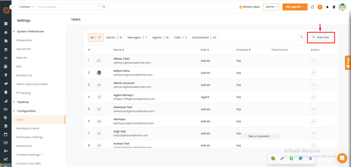Viewport: 351px width, 167px height.
Task: Sort users by Producer column
Action: pos(243,50)
